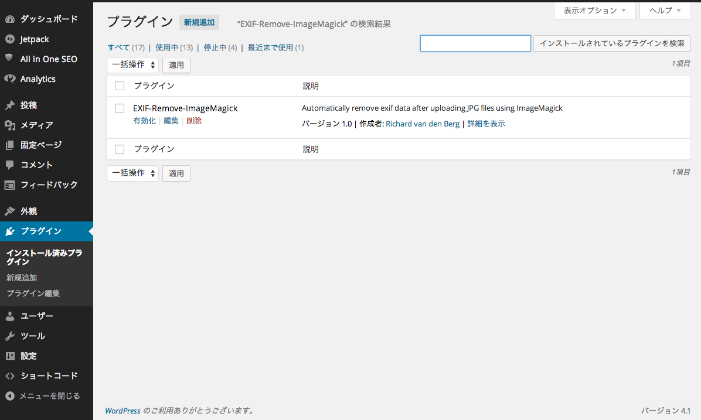Open the bottom 一括操作 bulk action dropdown
This screenshot has height=420, width=701.
[133, 173]
